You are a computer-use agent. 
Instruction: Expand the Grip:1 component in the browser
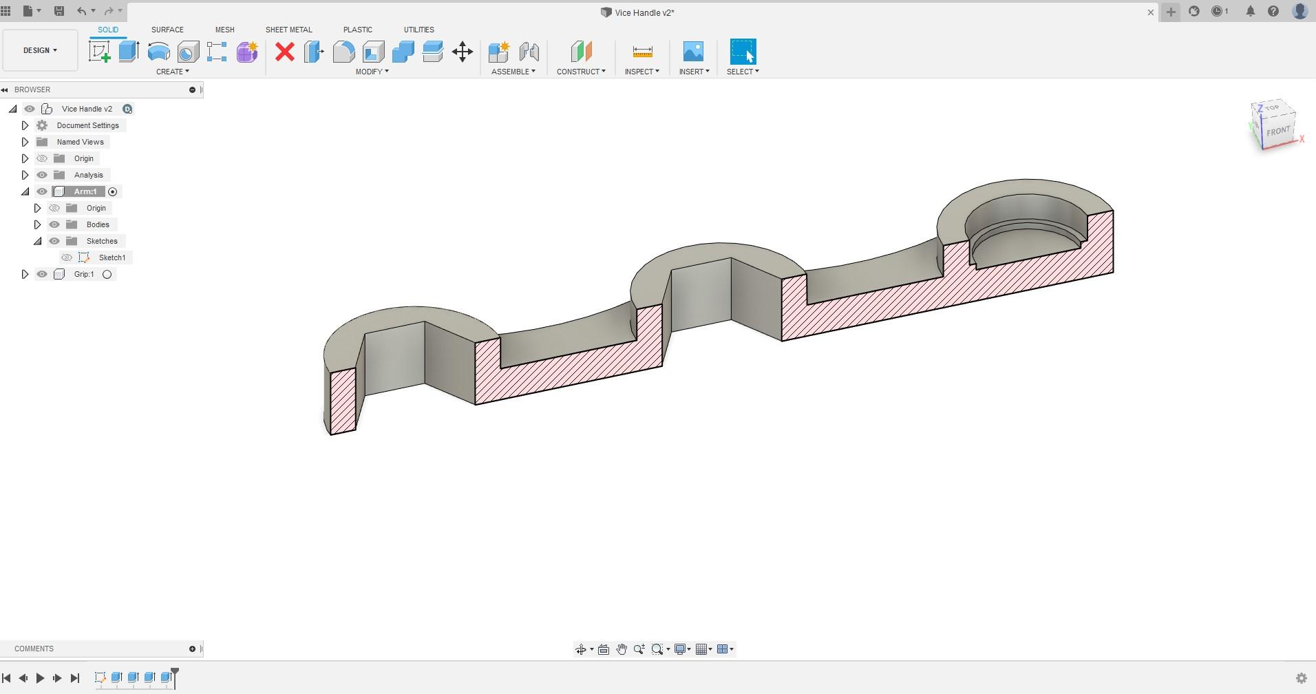[x=25, y=274]
